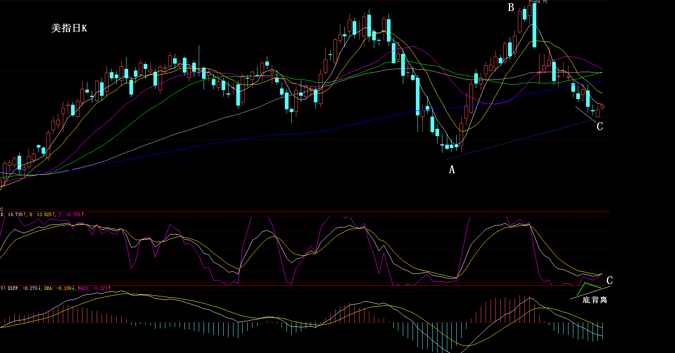The height and width of the screenshot is (353, 675).
Task: Click the red up arrow after K value
Action: (25, 214)
